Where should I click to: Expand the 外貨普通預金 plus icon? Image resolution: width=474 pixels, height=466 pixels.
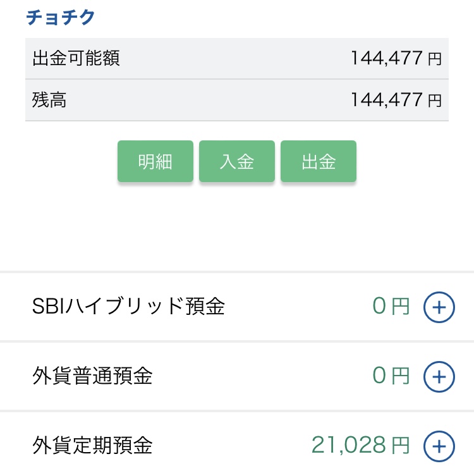(439, 377)
